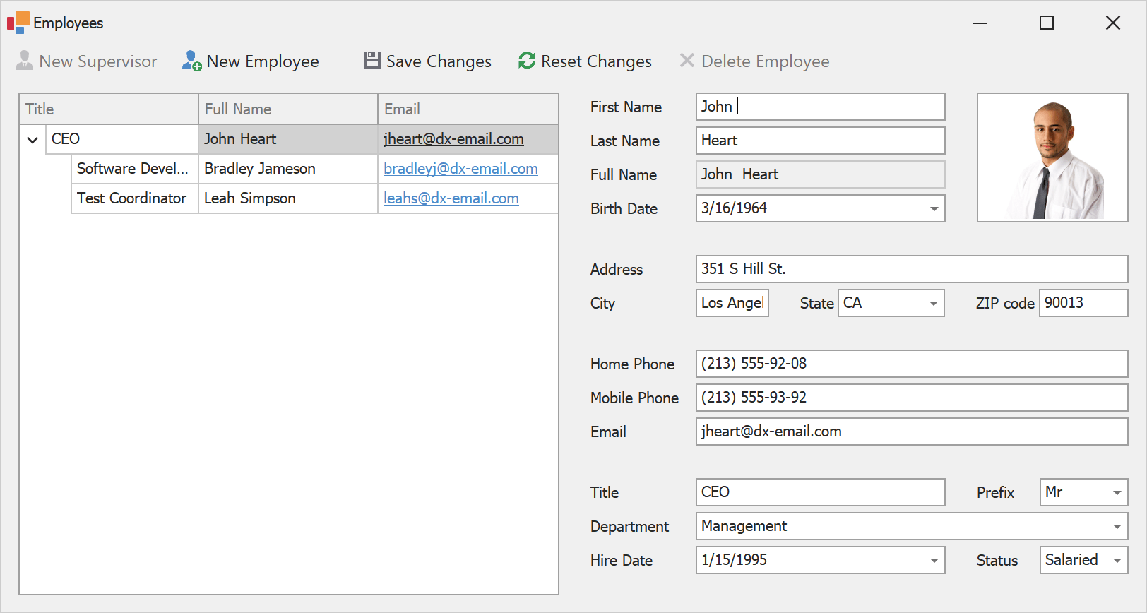Click the City field showing Los Angel
1147x613 pixels.
(732, 303)
